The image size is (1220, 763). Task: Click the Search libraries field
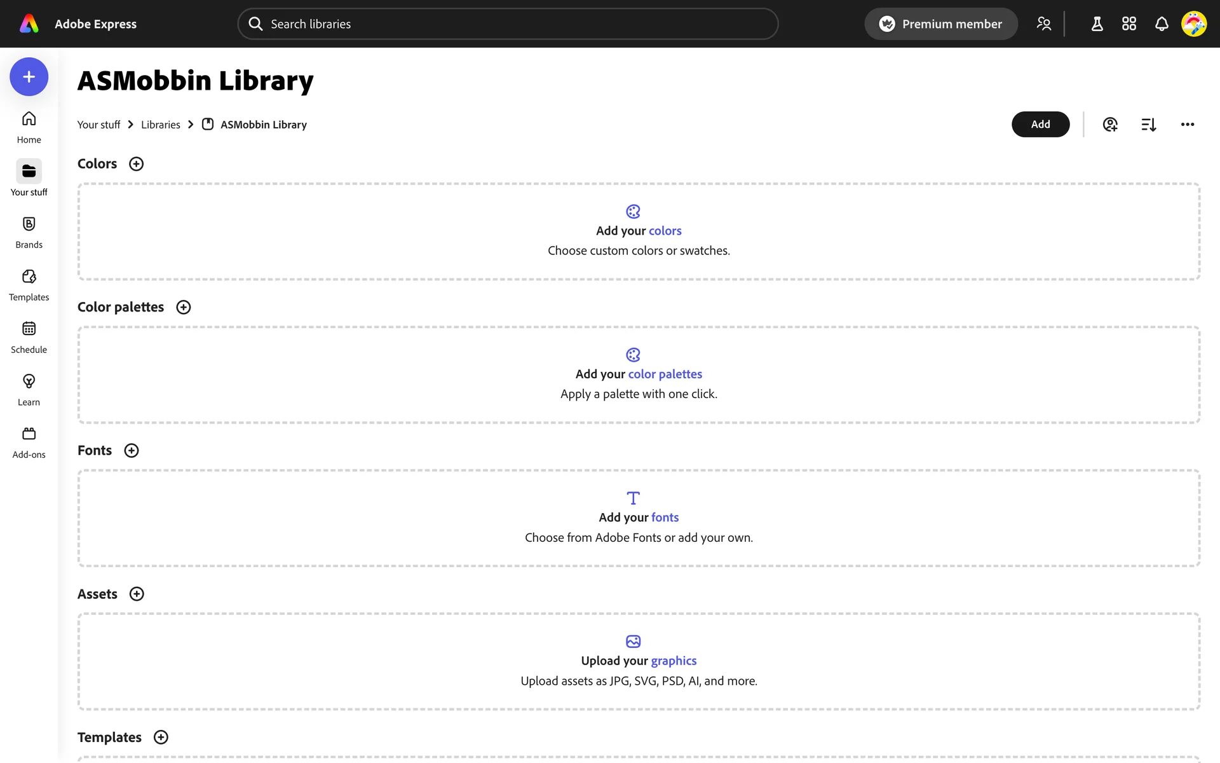click(508, 24)
